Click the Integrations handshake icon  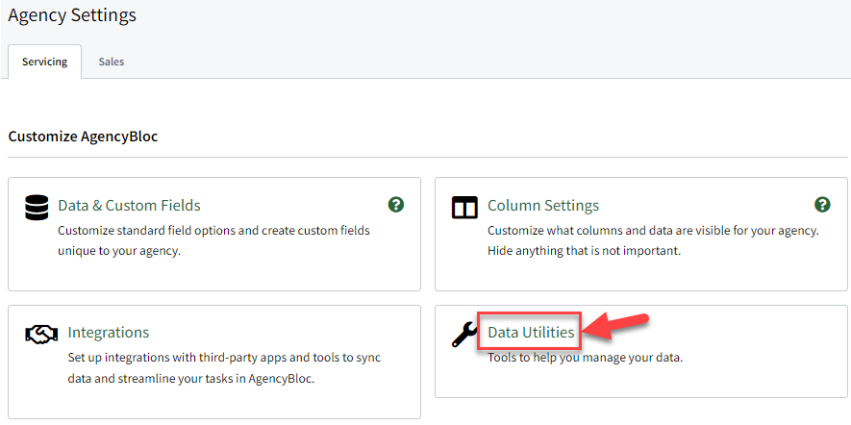pos(41,335)
